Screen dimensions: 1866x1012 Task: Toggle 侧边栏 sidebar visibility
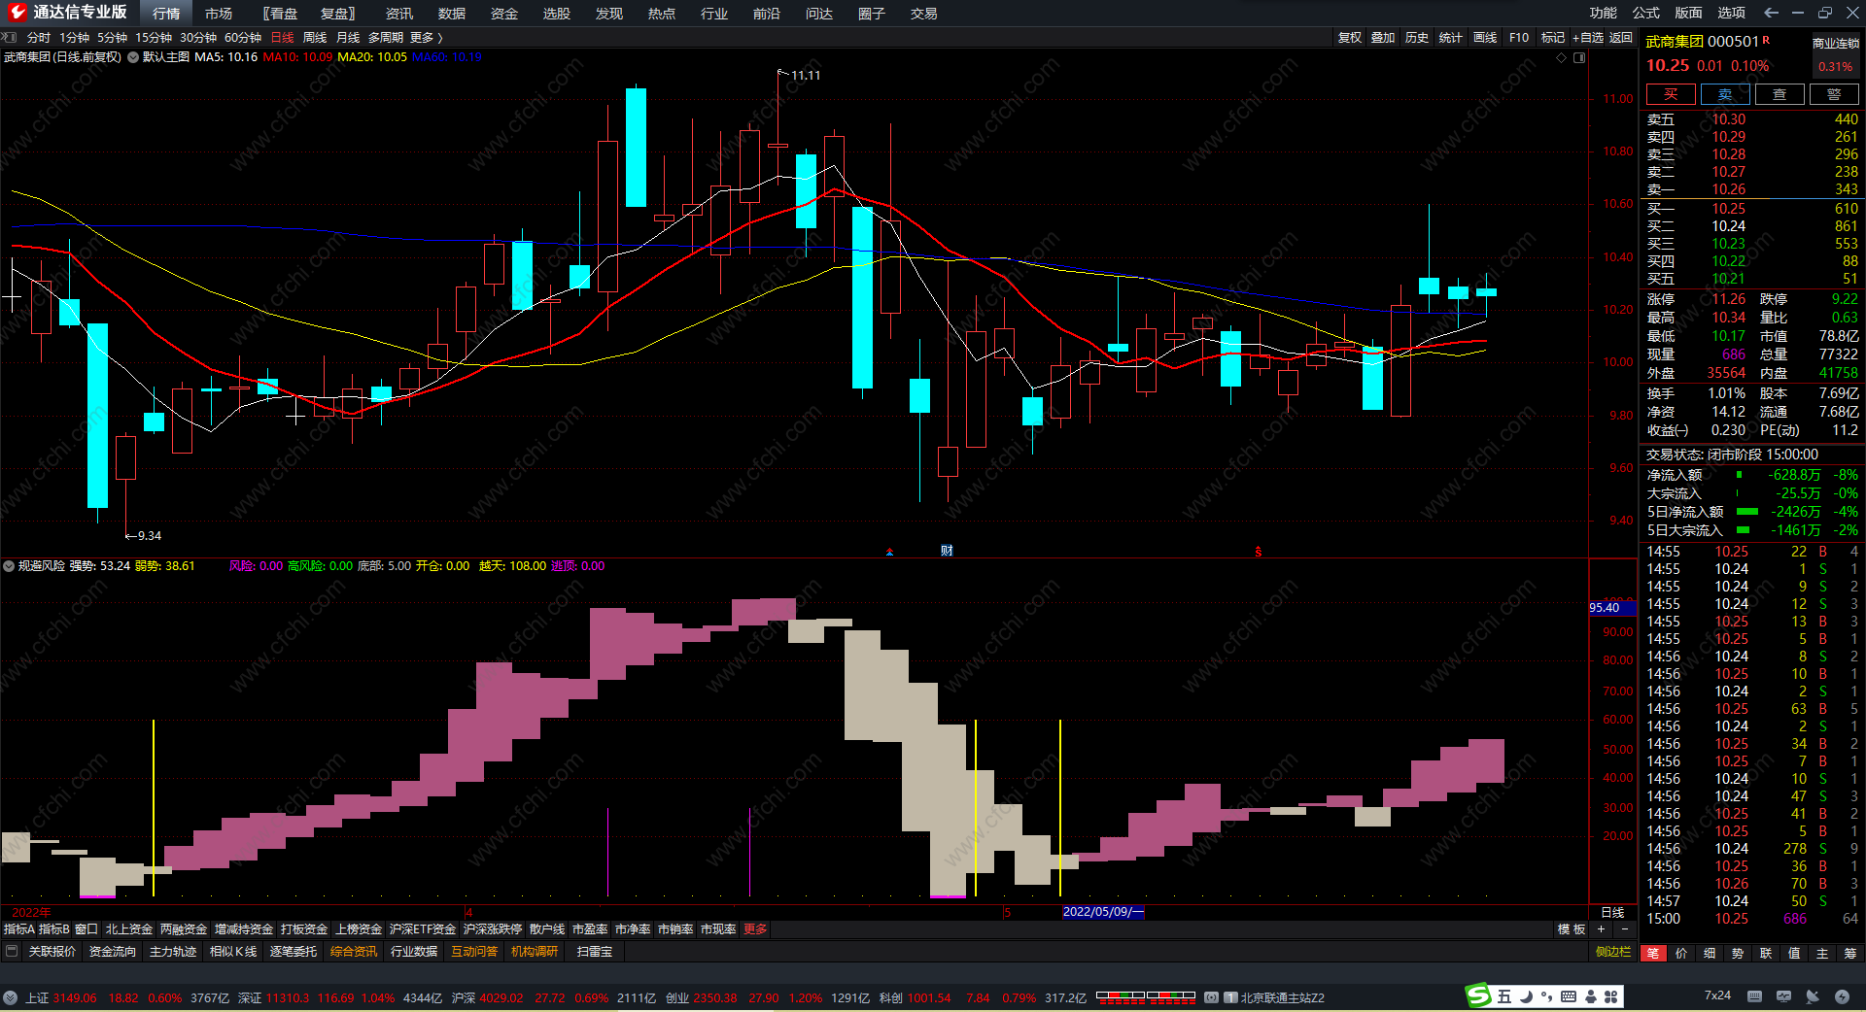1613,952
